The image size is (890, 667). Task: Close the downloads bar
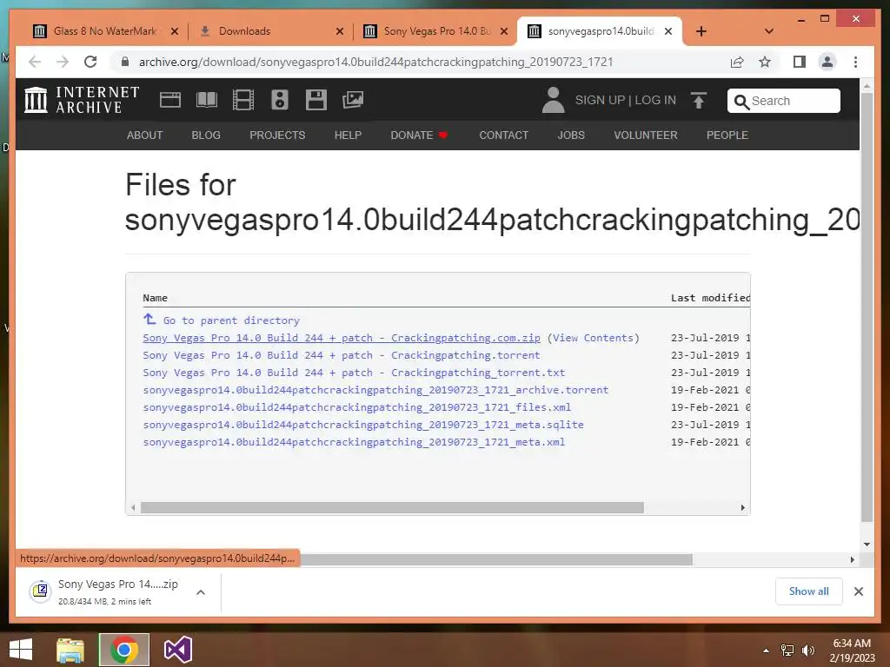859,591
